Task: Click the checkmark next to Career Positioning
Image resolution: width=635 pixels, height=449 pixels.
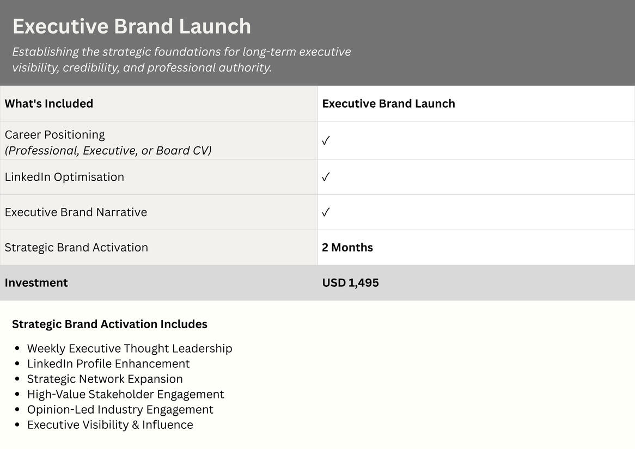Action: 326,140
